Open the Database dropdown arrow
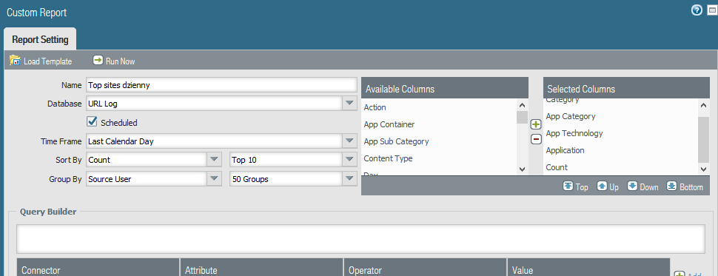Image resolution: width=718 pixels, height=276 pixels. pyautogui.click(x=349, y=104)
